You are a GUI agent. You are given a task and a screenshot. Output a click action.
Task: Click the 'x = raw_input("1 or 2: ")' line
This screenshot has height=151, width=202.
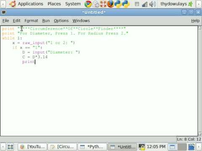click(43, 43)
